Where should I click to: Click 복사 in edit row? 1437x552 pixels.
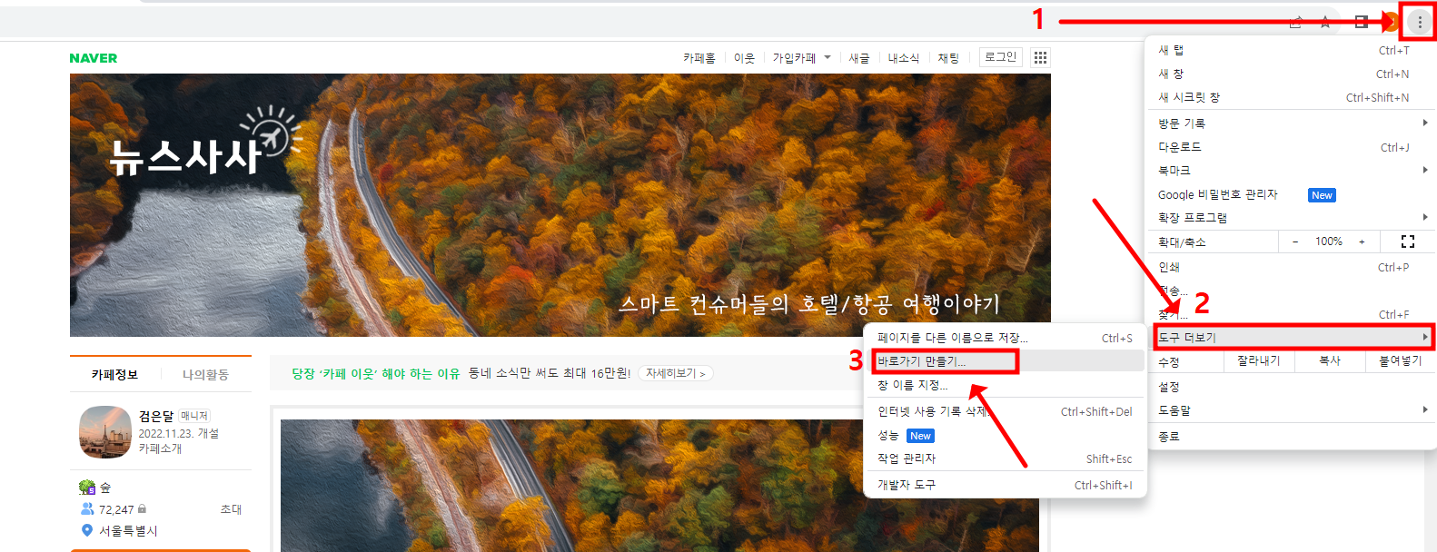pos(1330,360)
